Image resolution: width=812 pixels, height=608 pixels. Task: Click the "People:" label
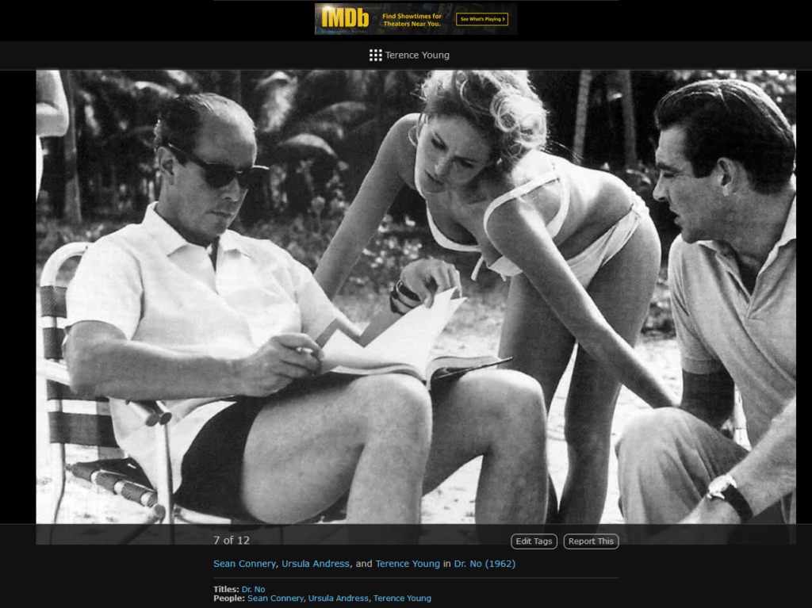(x=229, y=598)
